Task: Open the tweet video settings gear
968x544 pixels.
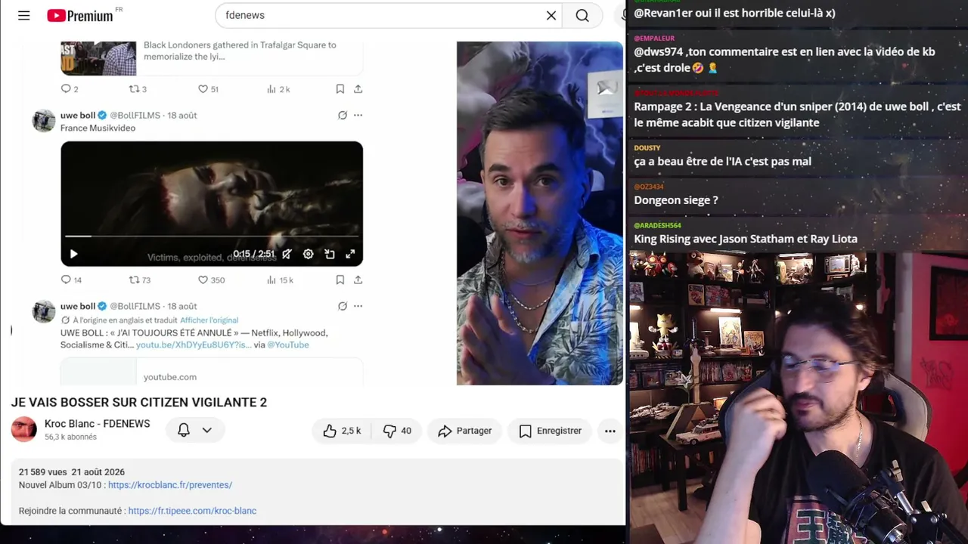Action: coord(308,254)
